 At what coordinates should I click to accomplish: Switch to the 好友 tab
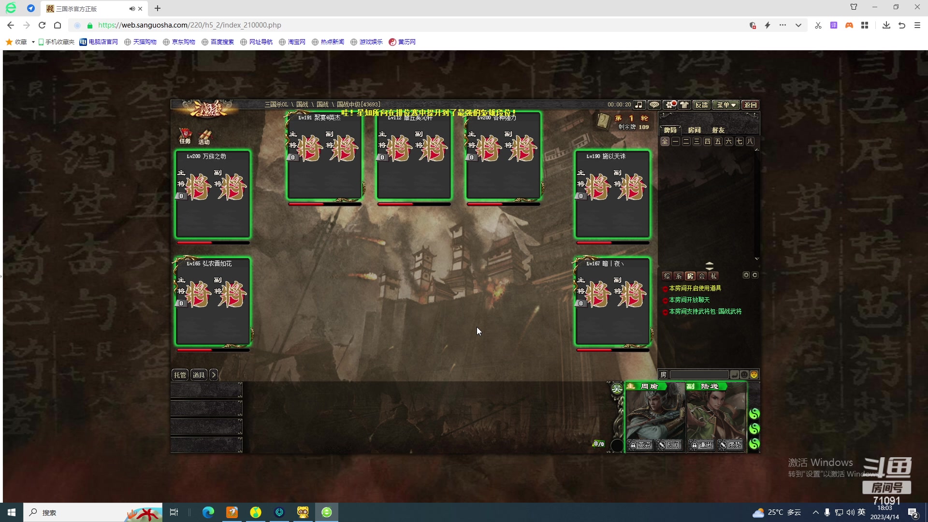pos(718,130)
